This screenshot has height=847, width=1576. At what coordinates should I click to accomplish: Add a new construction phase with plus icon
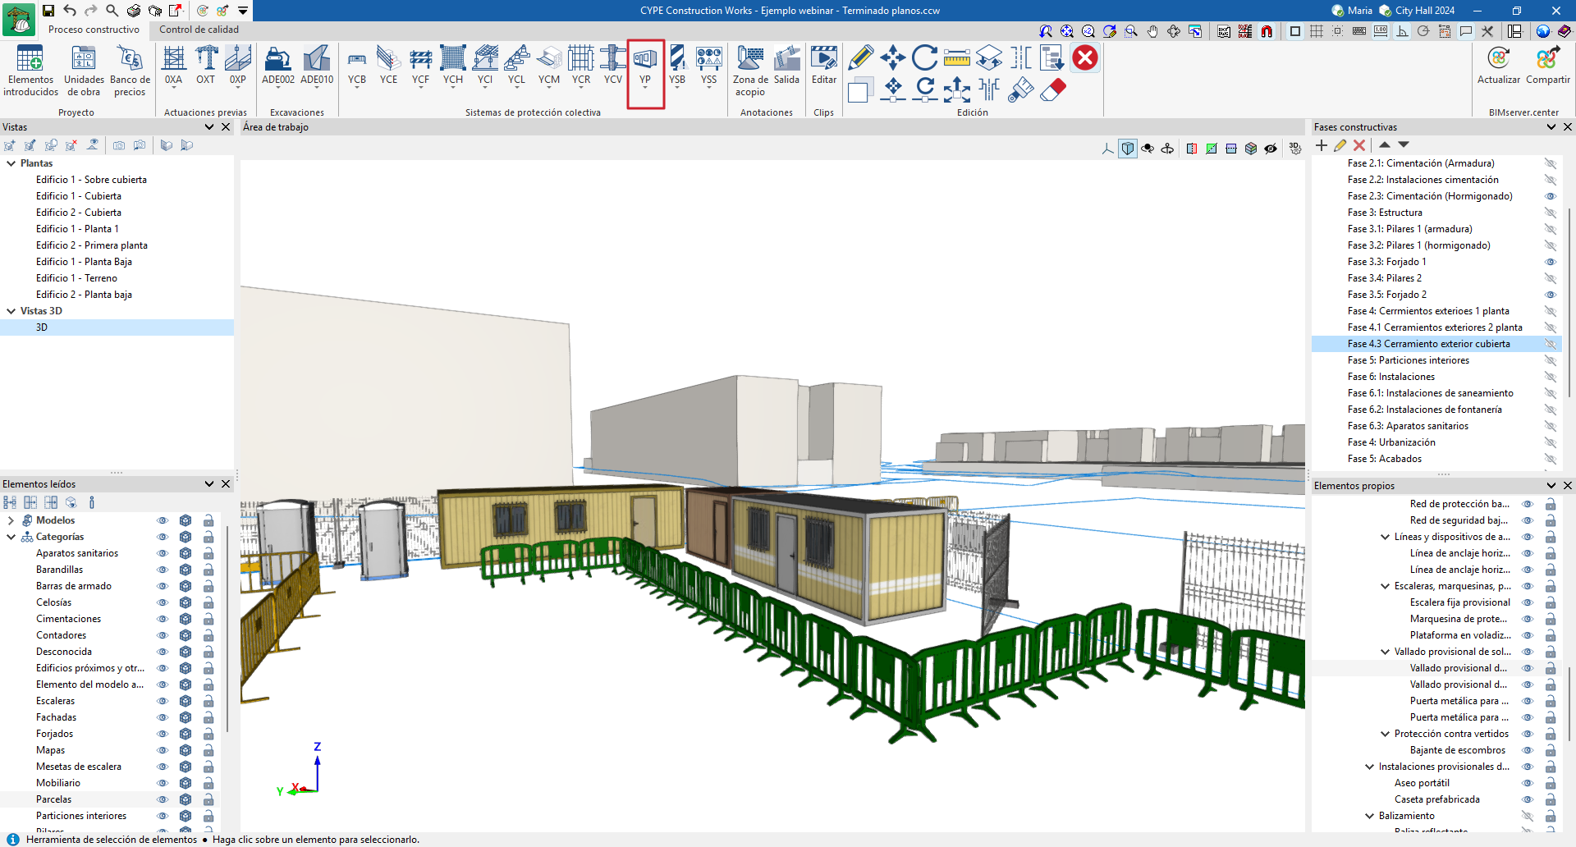pyautogui.click(x=1321, y=145)
